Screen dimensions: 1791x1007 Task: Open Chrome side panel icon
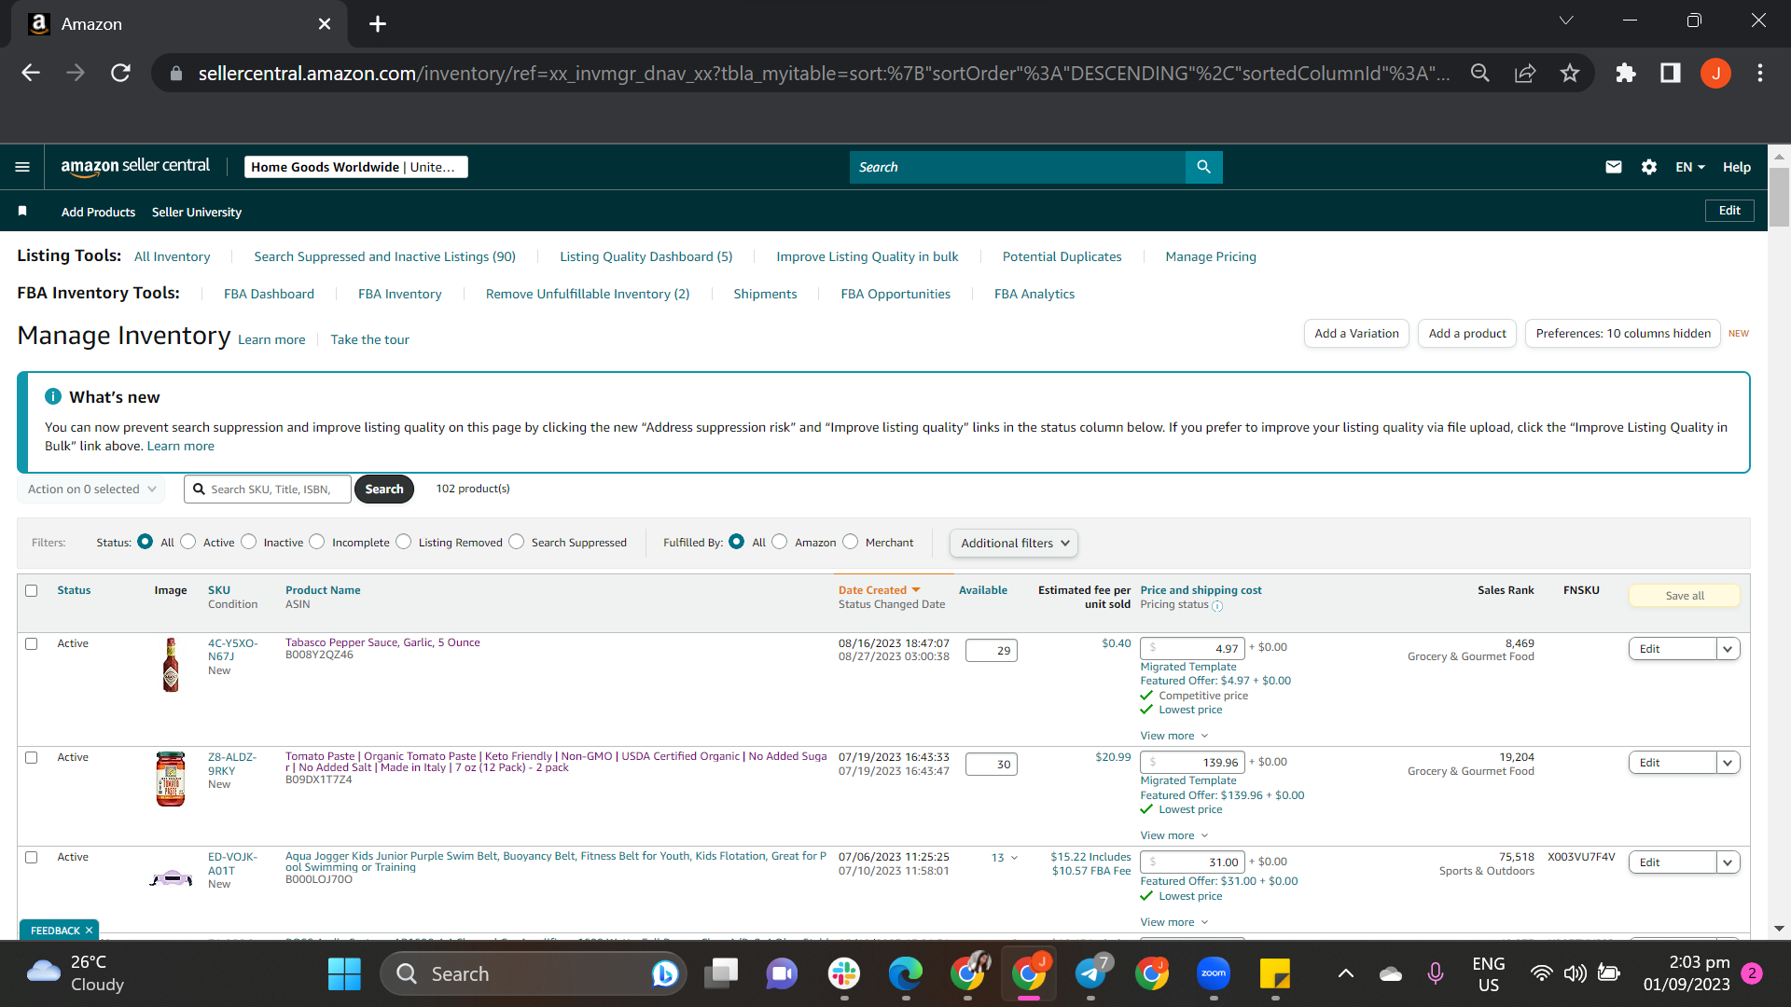(1671, 73)
